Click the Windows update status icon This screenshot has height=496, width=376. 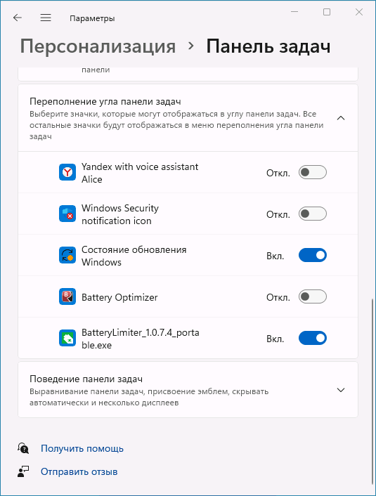[67, 255]
